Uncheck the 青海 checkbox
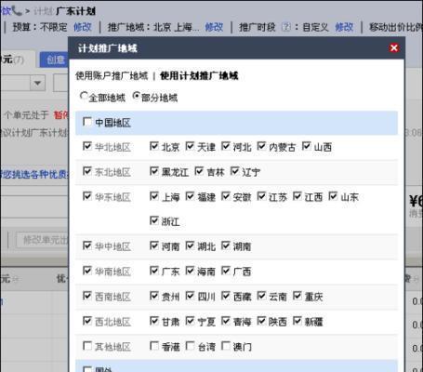This screenshot has height=372, width=423. (226, 321)
